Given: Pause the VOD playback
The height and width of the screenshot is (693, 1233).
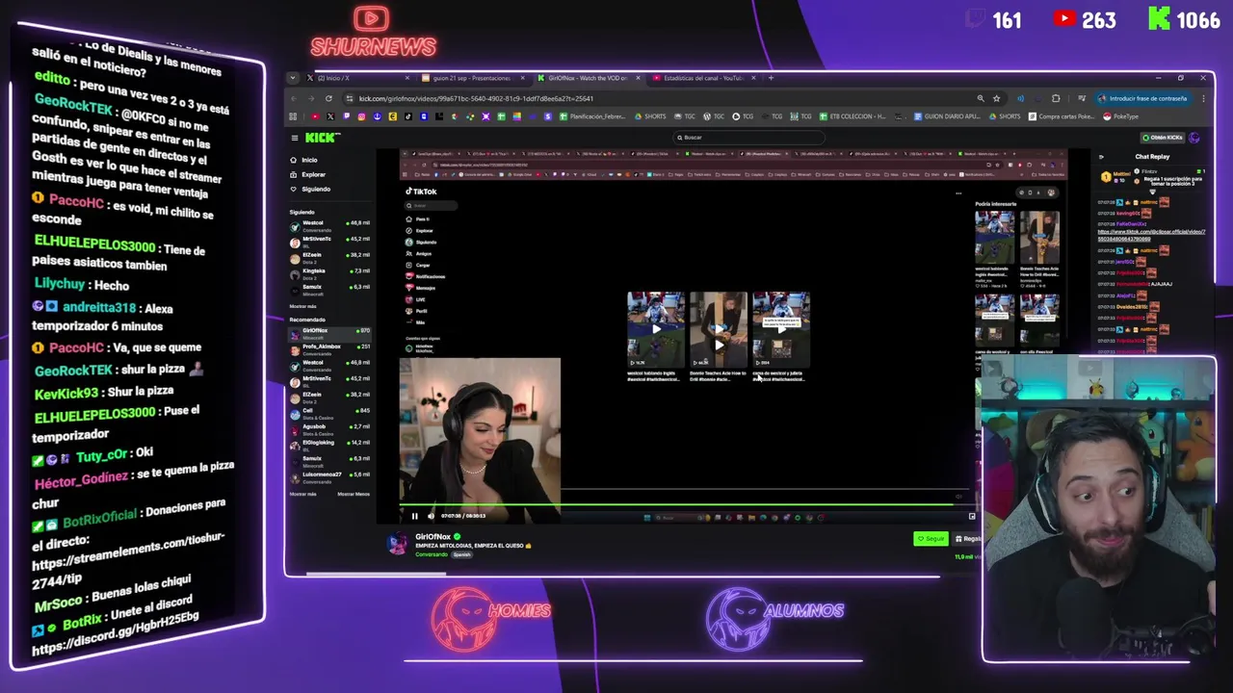Looking at the screenshot, I should click(x=415, y=516).
